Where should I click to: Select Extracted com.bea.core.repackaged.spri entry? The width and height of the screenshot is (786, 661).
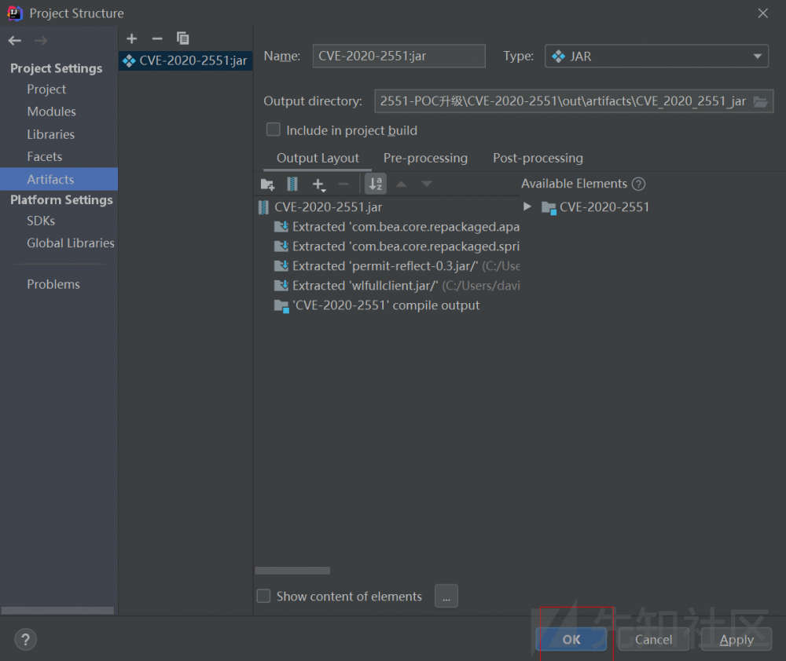coord(396,247)
